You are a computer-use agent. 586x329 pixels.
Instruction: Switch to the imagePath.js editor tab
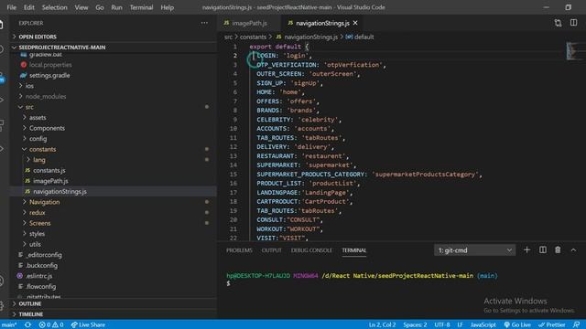pos(250,23)
